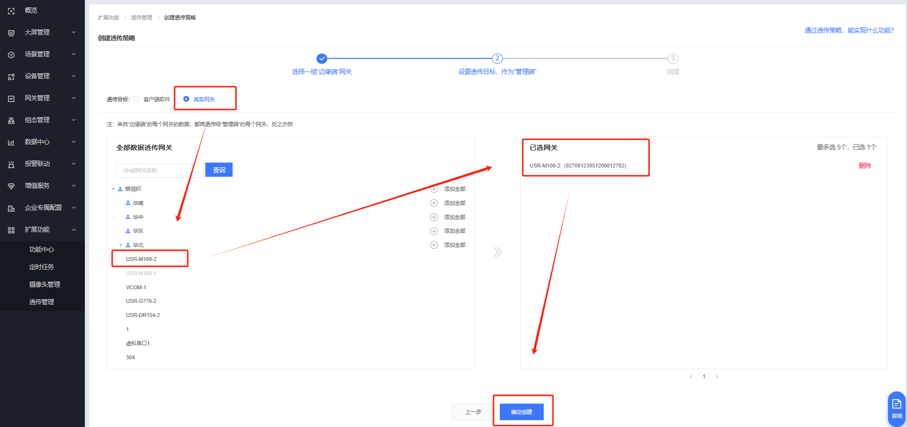This screenshot has height=427, width=907.
Task: Collapse the 根组织 tree node
Action: [x=113, y=189]
